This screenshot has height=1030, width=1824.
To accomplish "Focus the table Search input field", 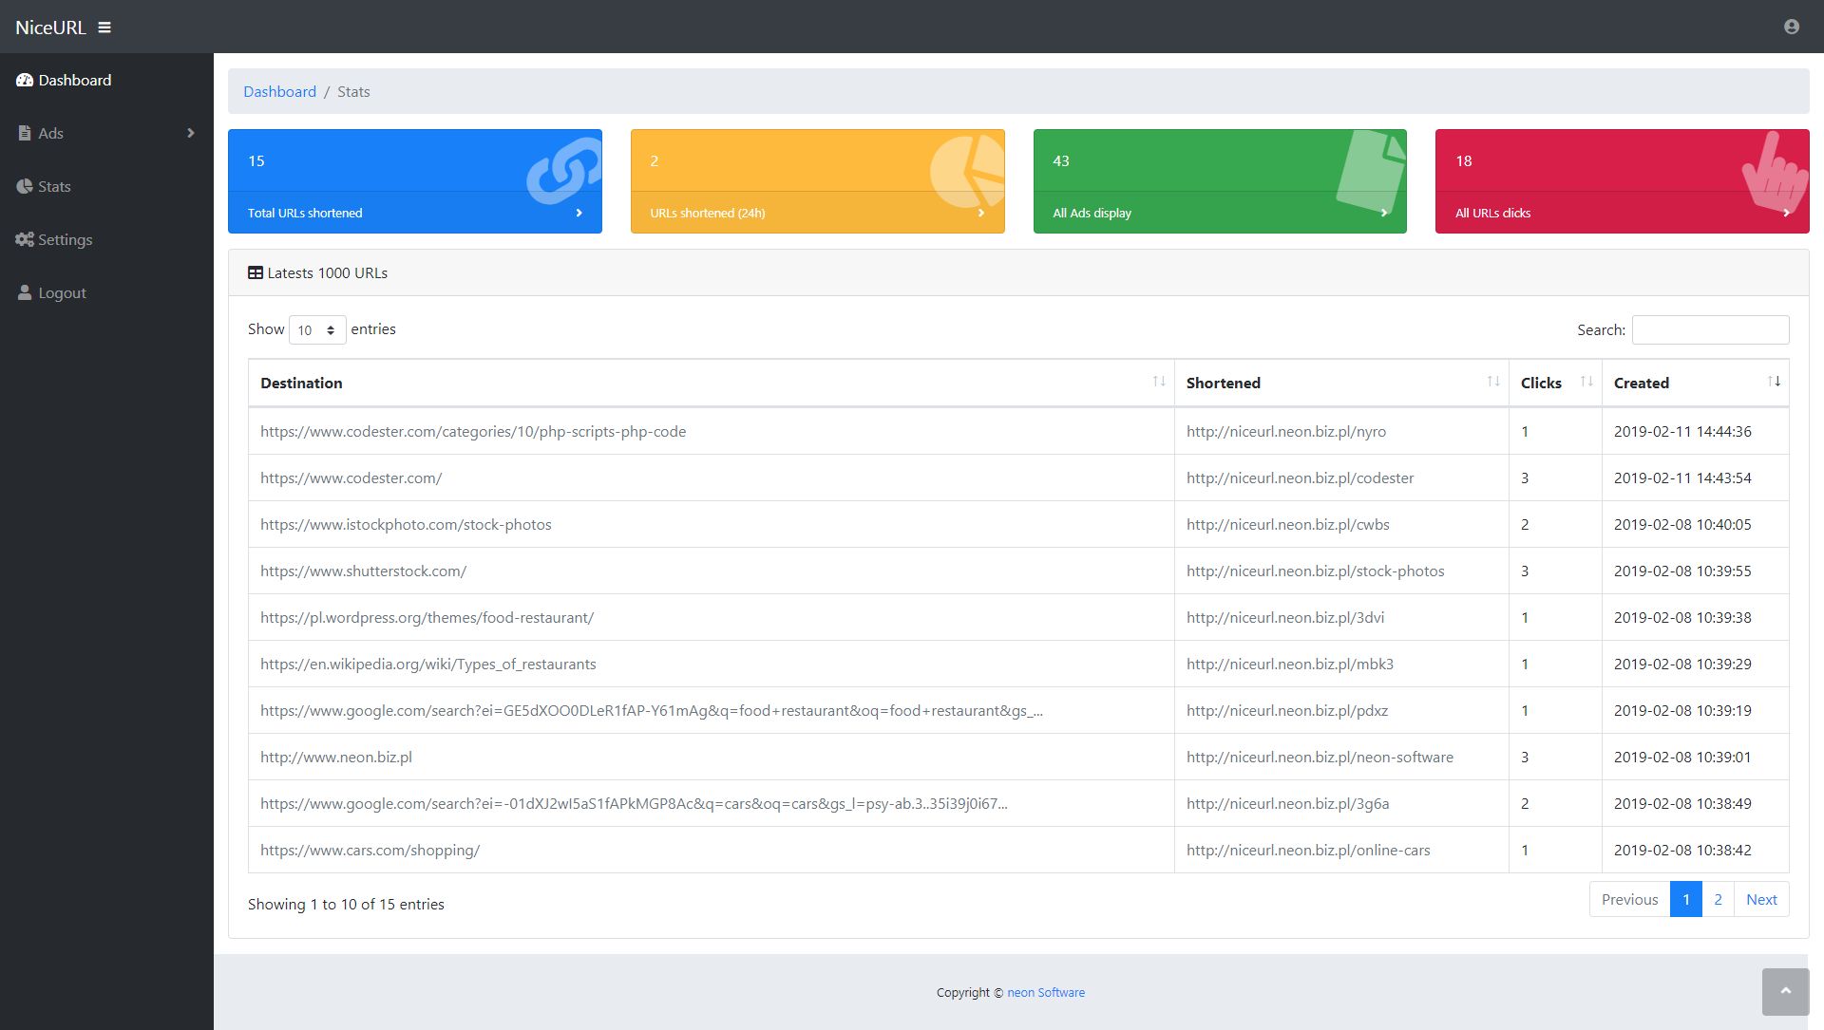I will tap(1710, 330).
